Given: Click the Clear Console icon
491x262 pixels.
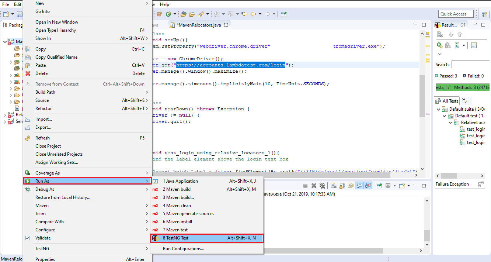Looking at the screenshot, I should [333, 186].
